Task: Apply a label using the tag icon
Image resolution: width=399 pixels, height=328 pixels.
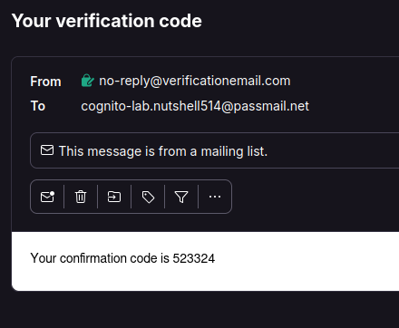Action: (148, 198)
